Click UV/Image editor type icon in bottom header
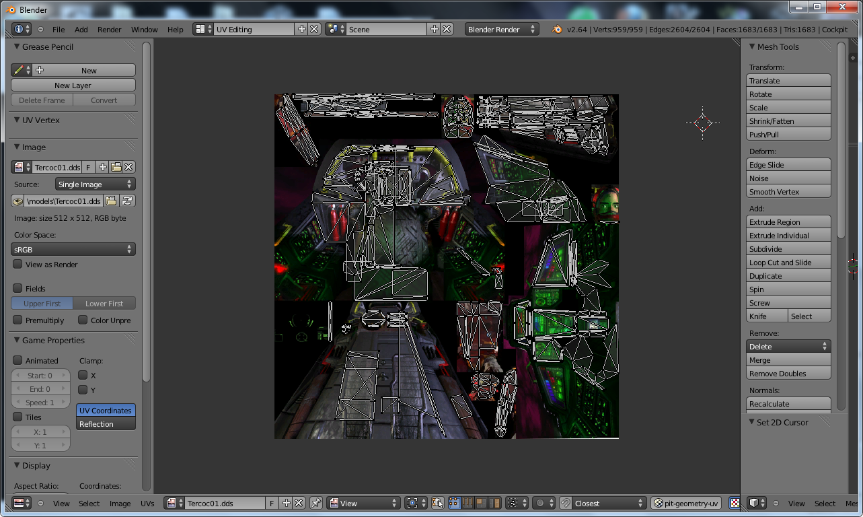Viewport: 863px width, 517px height. click(22, 503)
